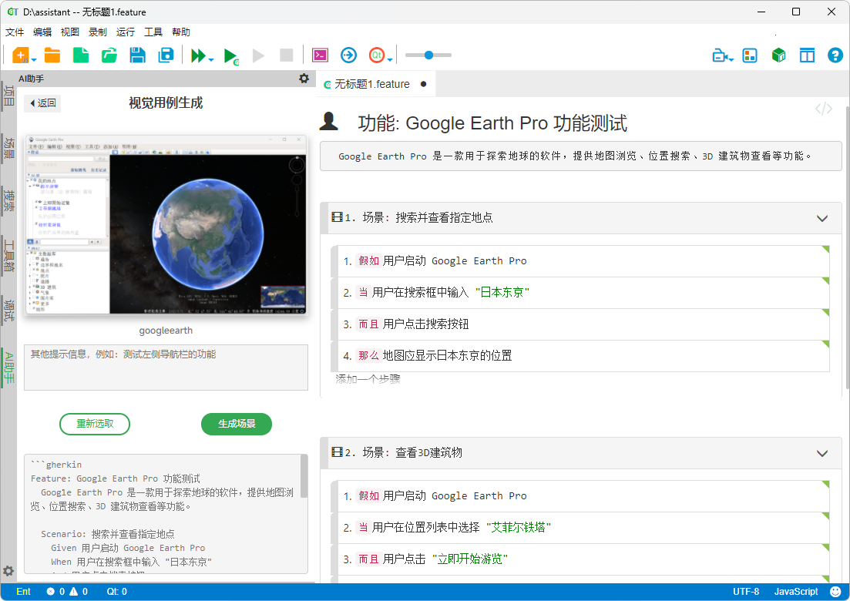Open the 工具 menu
850x601 pixels.
coord(153,32)
